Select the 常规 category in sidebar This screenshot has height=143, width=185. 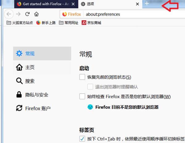(x=42, y=54)
